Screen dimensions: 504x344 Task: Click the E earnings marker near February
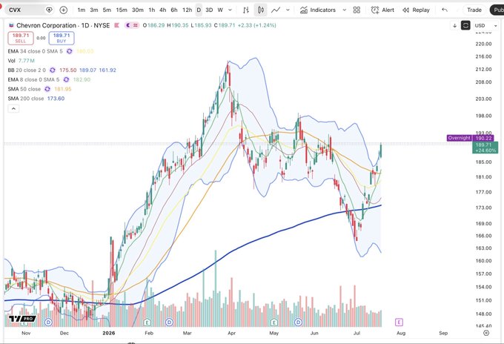pyautogui.click(x=147, y=322)
